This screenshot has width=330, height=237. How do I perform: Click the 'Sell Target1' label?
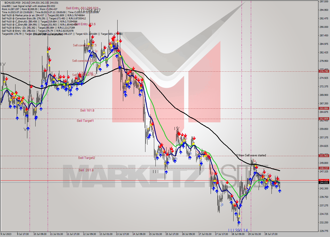point(85,121)
